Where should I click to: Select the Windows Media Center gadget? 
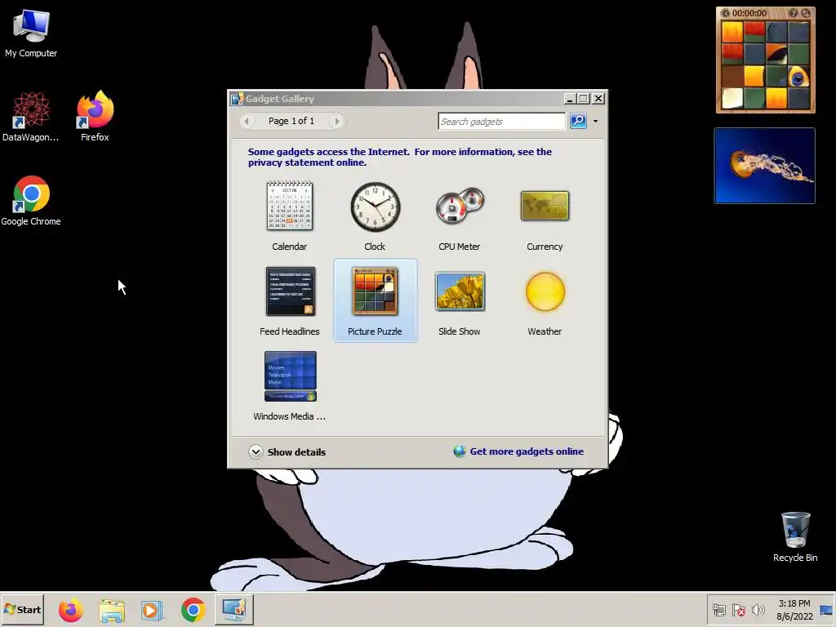pos(290,385)
